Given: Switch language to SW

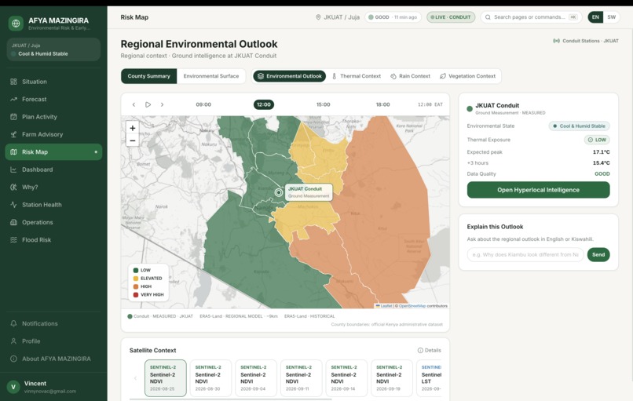Looking at the screenshot, I should tap(612, 17).
